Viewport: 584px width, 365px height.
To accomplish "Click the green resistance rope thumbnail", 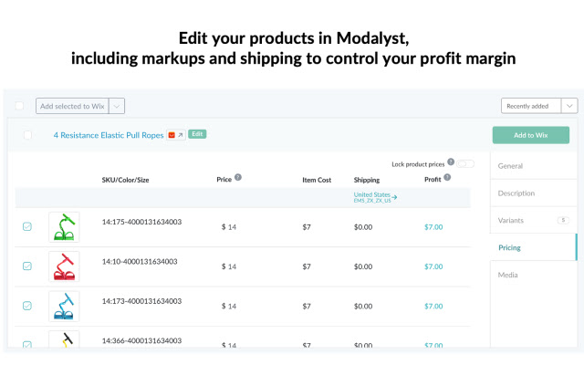I will pyautogui.click(x=64, y=226).
